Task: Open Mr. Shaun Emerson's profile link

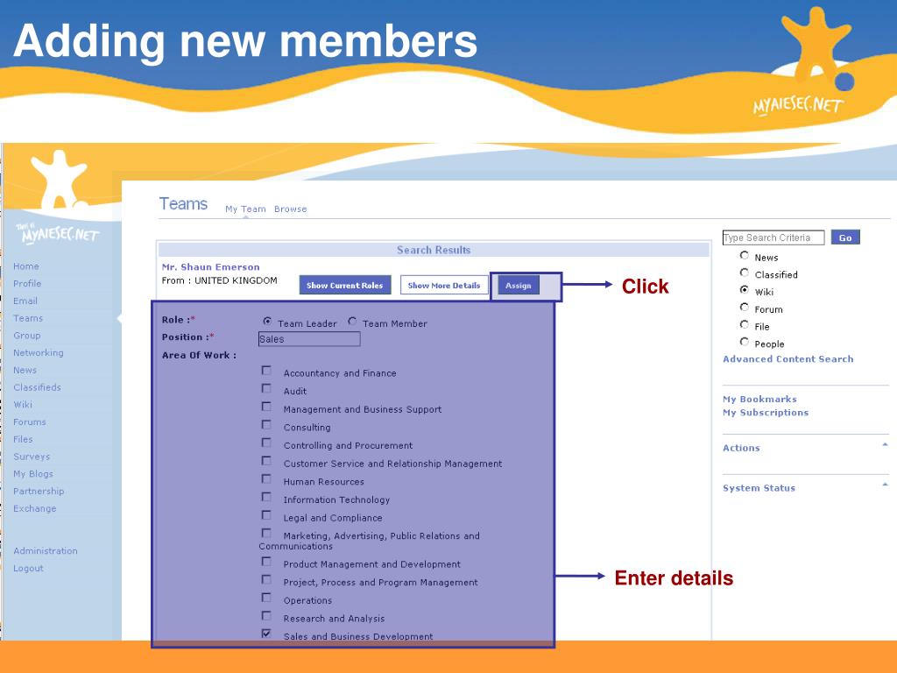Action: [211, 267]
